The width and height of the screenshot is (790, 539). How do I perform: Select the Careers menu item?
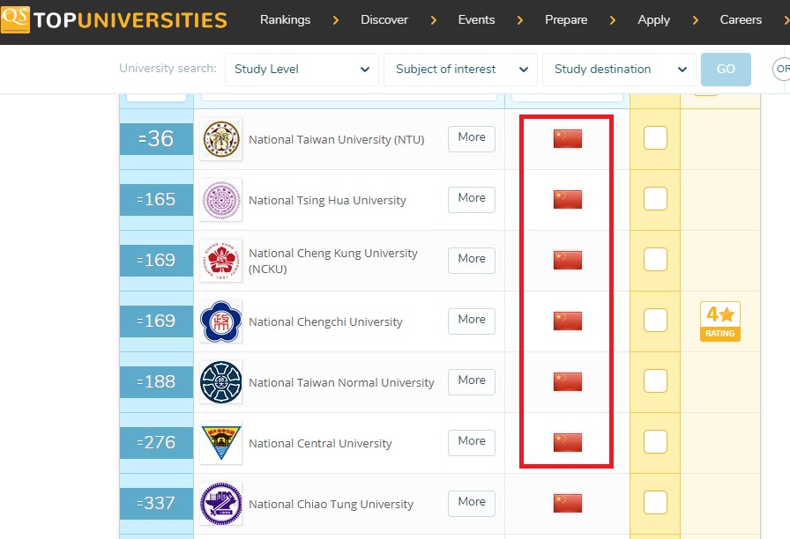(x=741, y=19)
